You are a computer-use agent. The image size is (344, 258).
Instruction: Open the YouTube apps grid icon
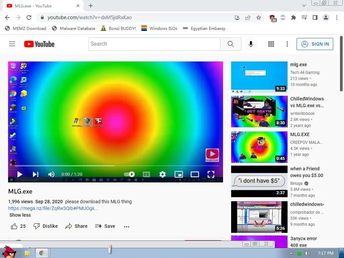pyautogui.click(x=271, y=44)
